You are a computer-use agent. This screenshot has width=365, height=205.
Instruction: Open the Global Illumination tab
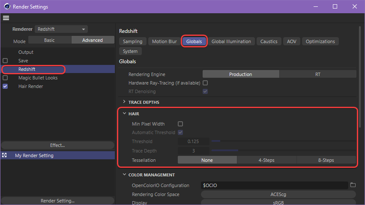tap(231, 41)
